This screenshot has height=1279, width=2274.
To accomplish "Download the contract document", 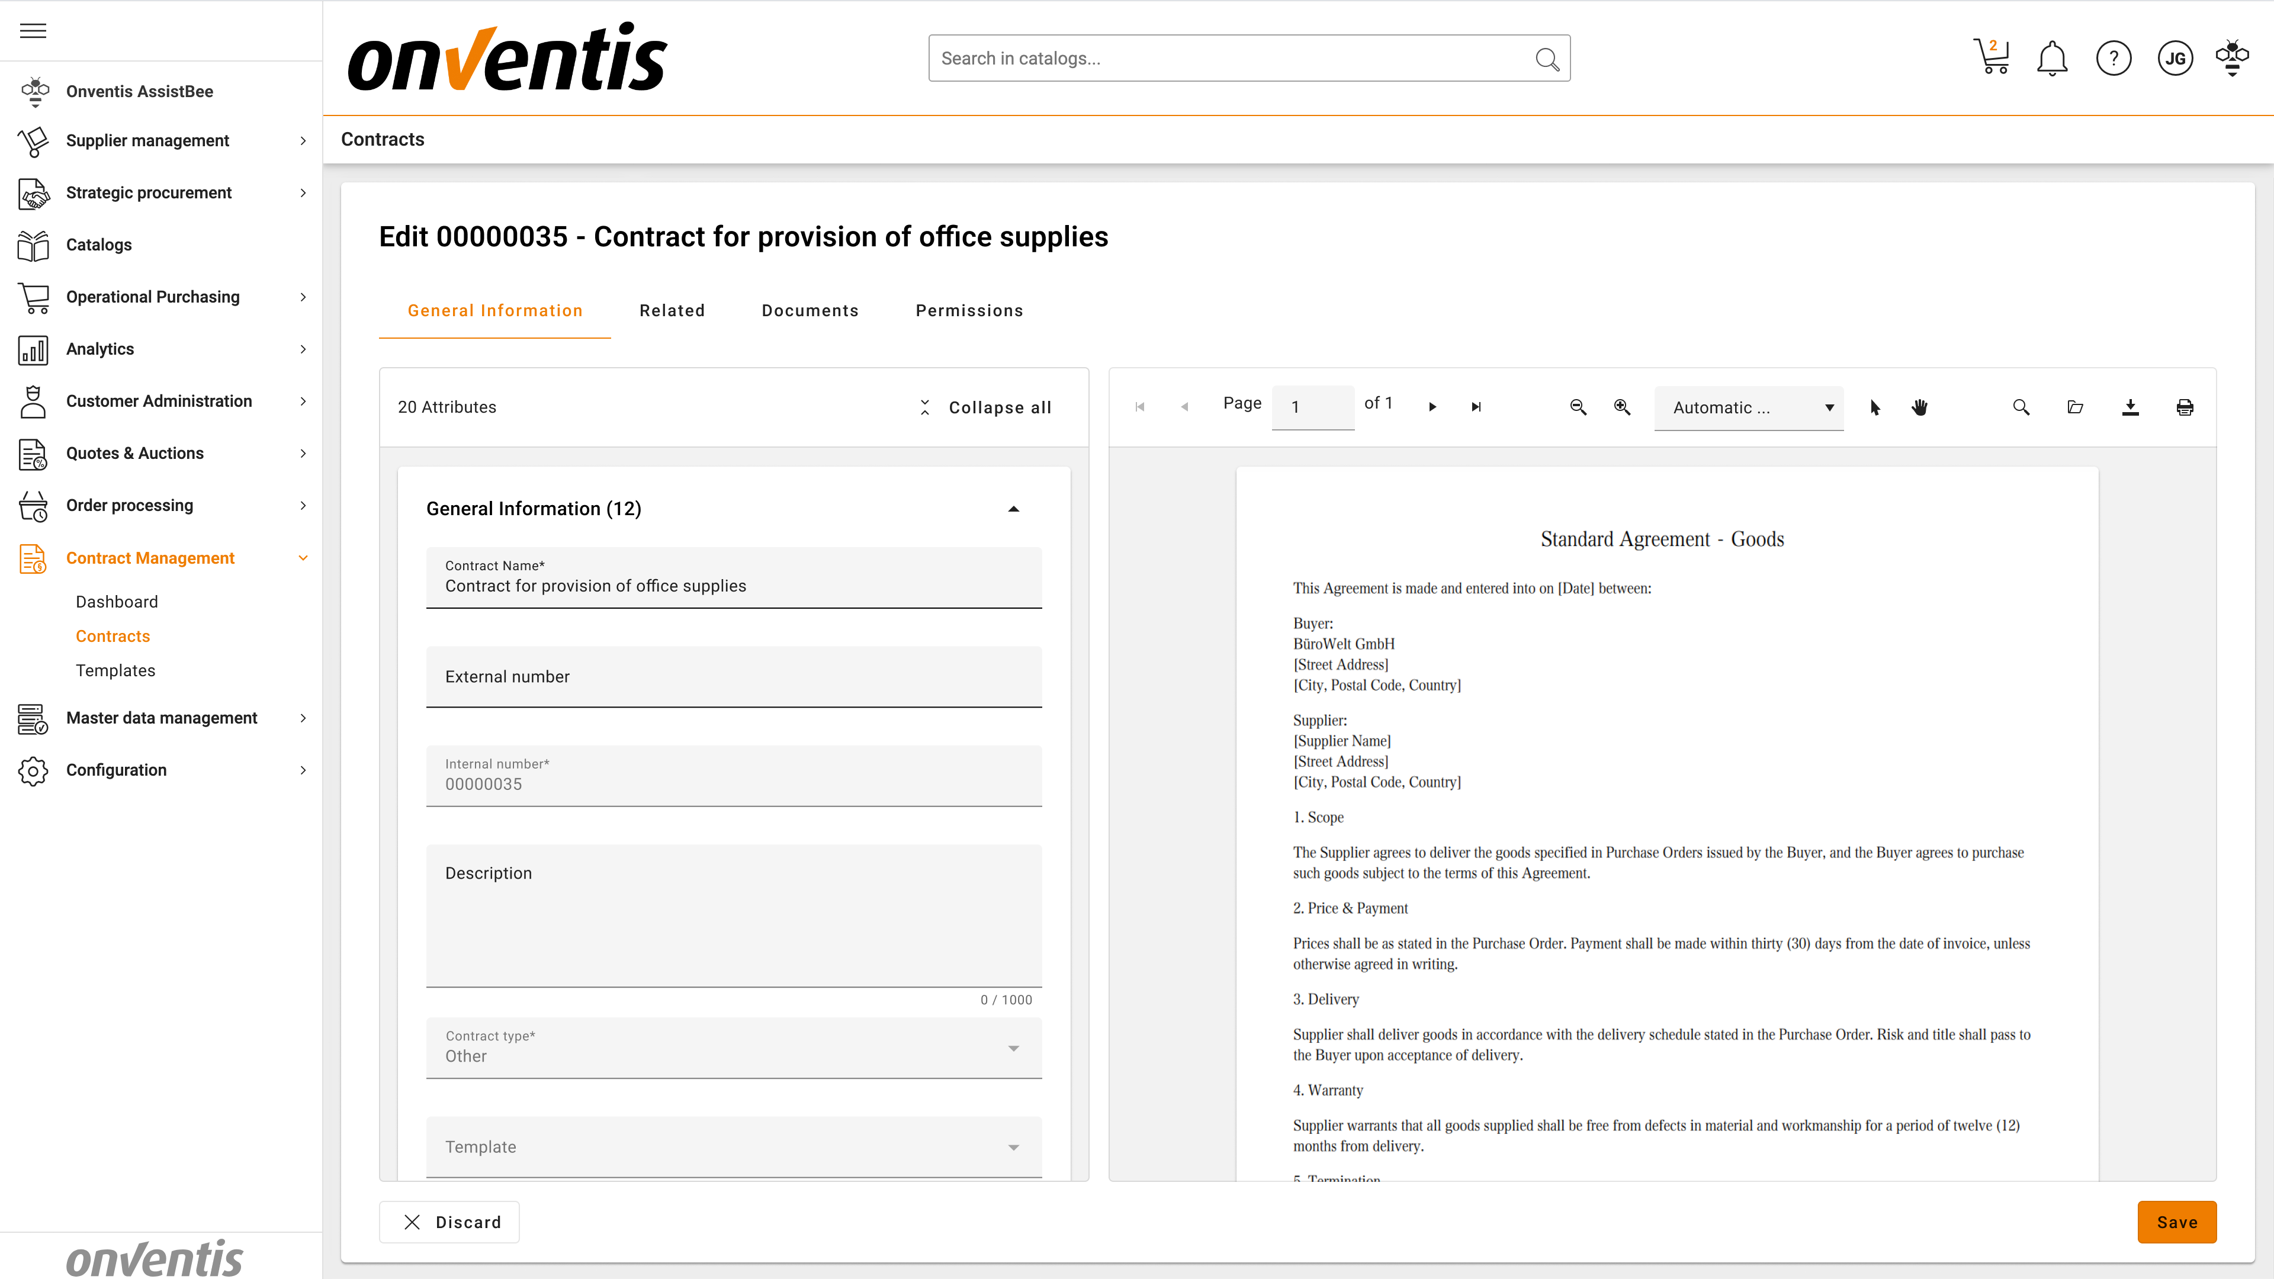I will tap(2130, 407).
